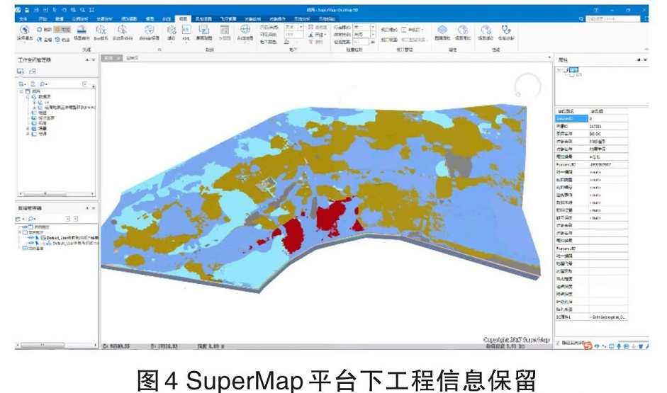Pin the workspace manager panel
Screen dimensions: 667x393
click(86, 60)
